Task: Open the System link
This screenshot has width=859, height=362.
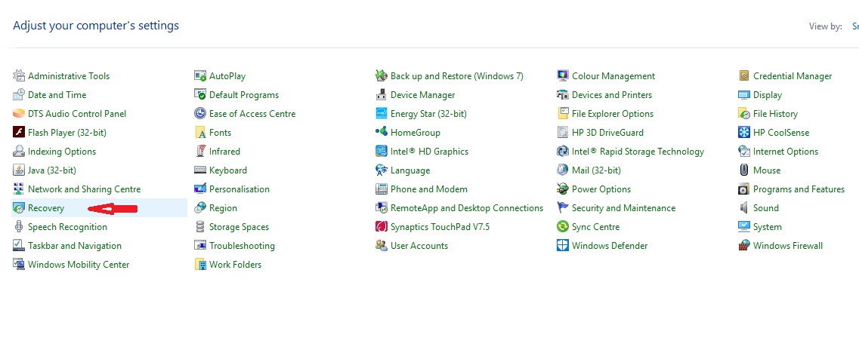Action: click(768, 227)
